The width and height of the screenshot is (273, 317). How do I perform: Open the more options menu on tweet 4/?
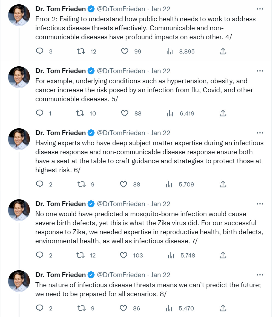[260, 9]
